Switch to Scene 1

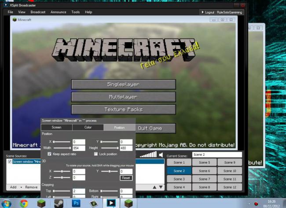(x=179, y=162)
